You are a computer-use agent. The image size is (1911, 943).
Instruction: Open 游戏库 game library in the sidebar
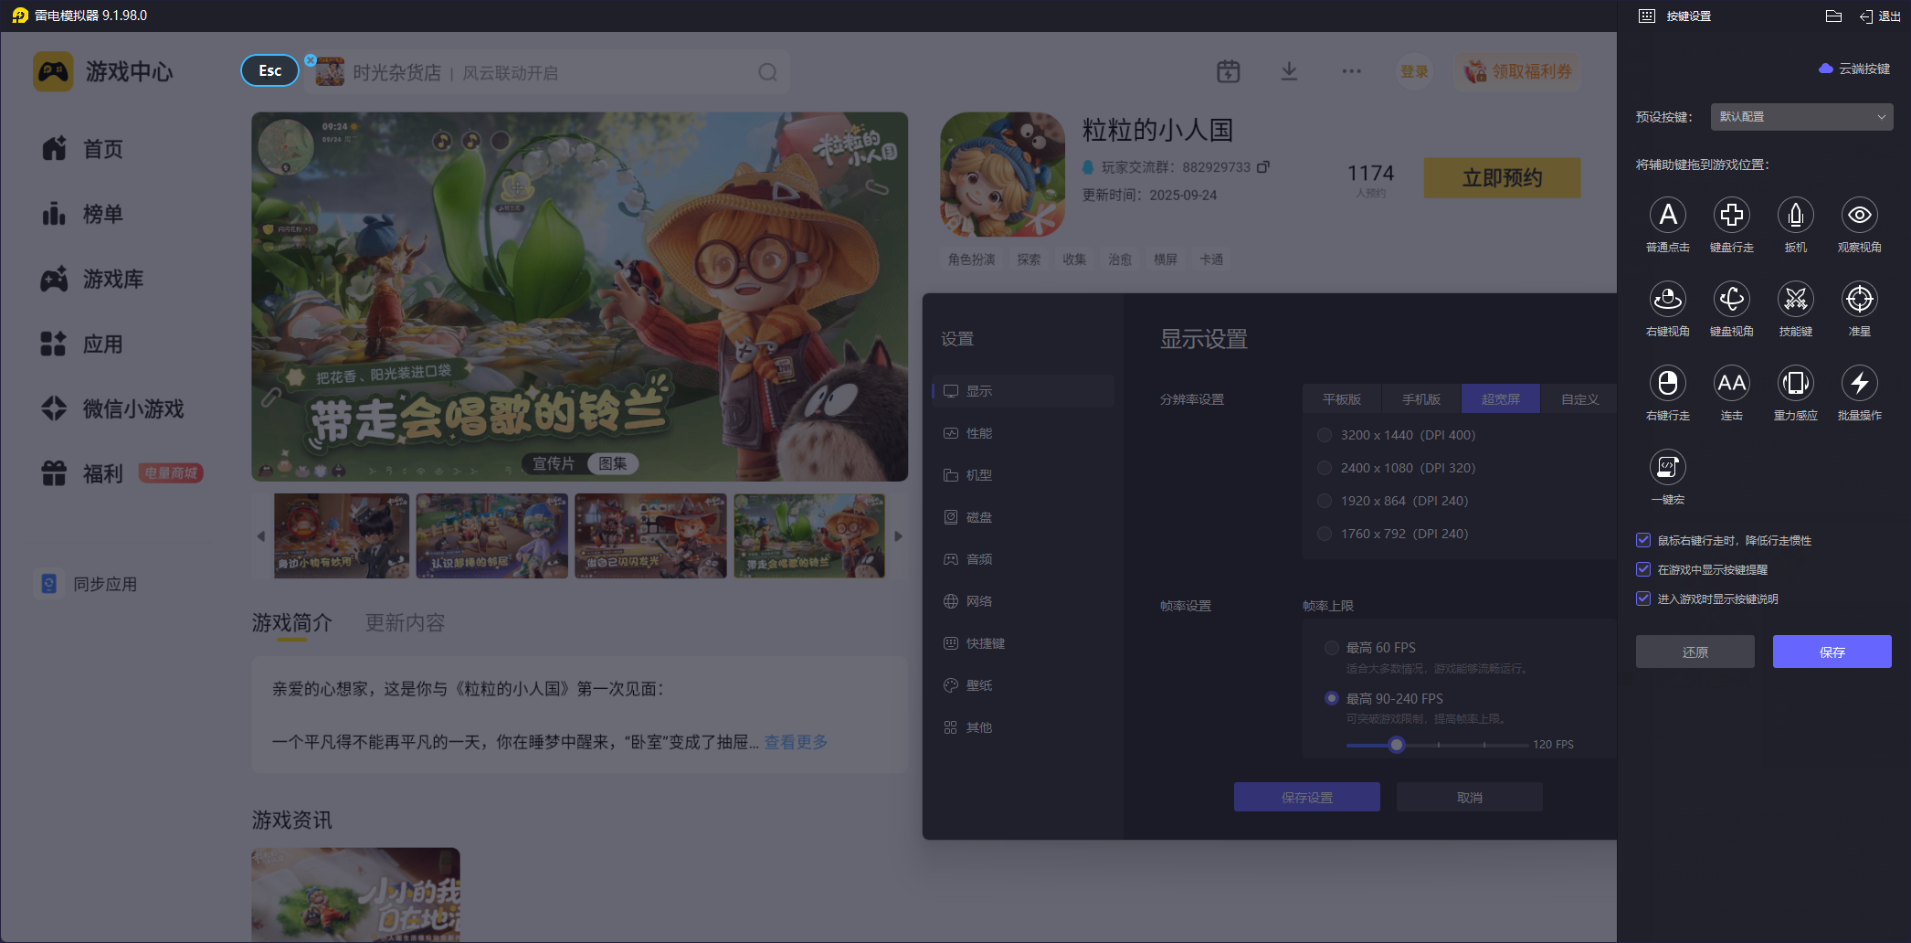pyautogui.click(x=92, y=279)
